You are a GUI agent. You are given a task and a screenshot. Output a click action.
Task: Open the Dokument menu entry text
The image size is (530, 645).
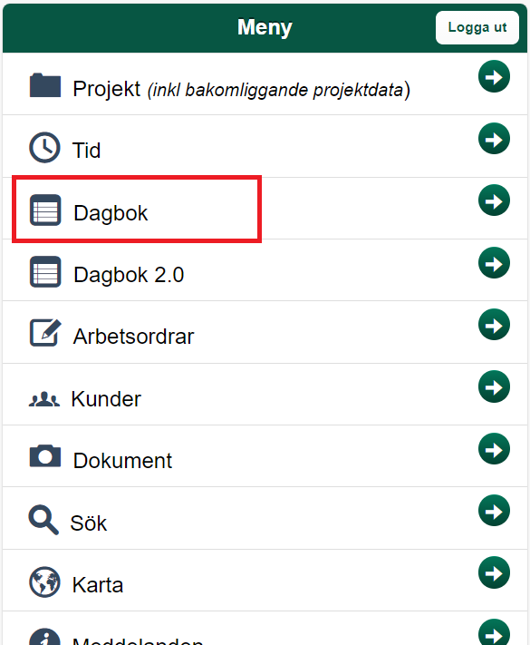coord(122,460)
